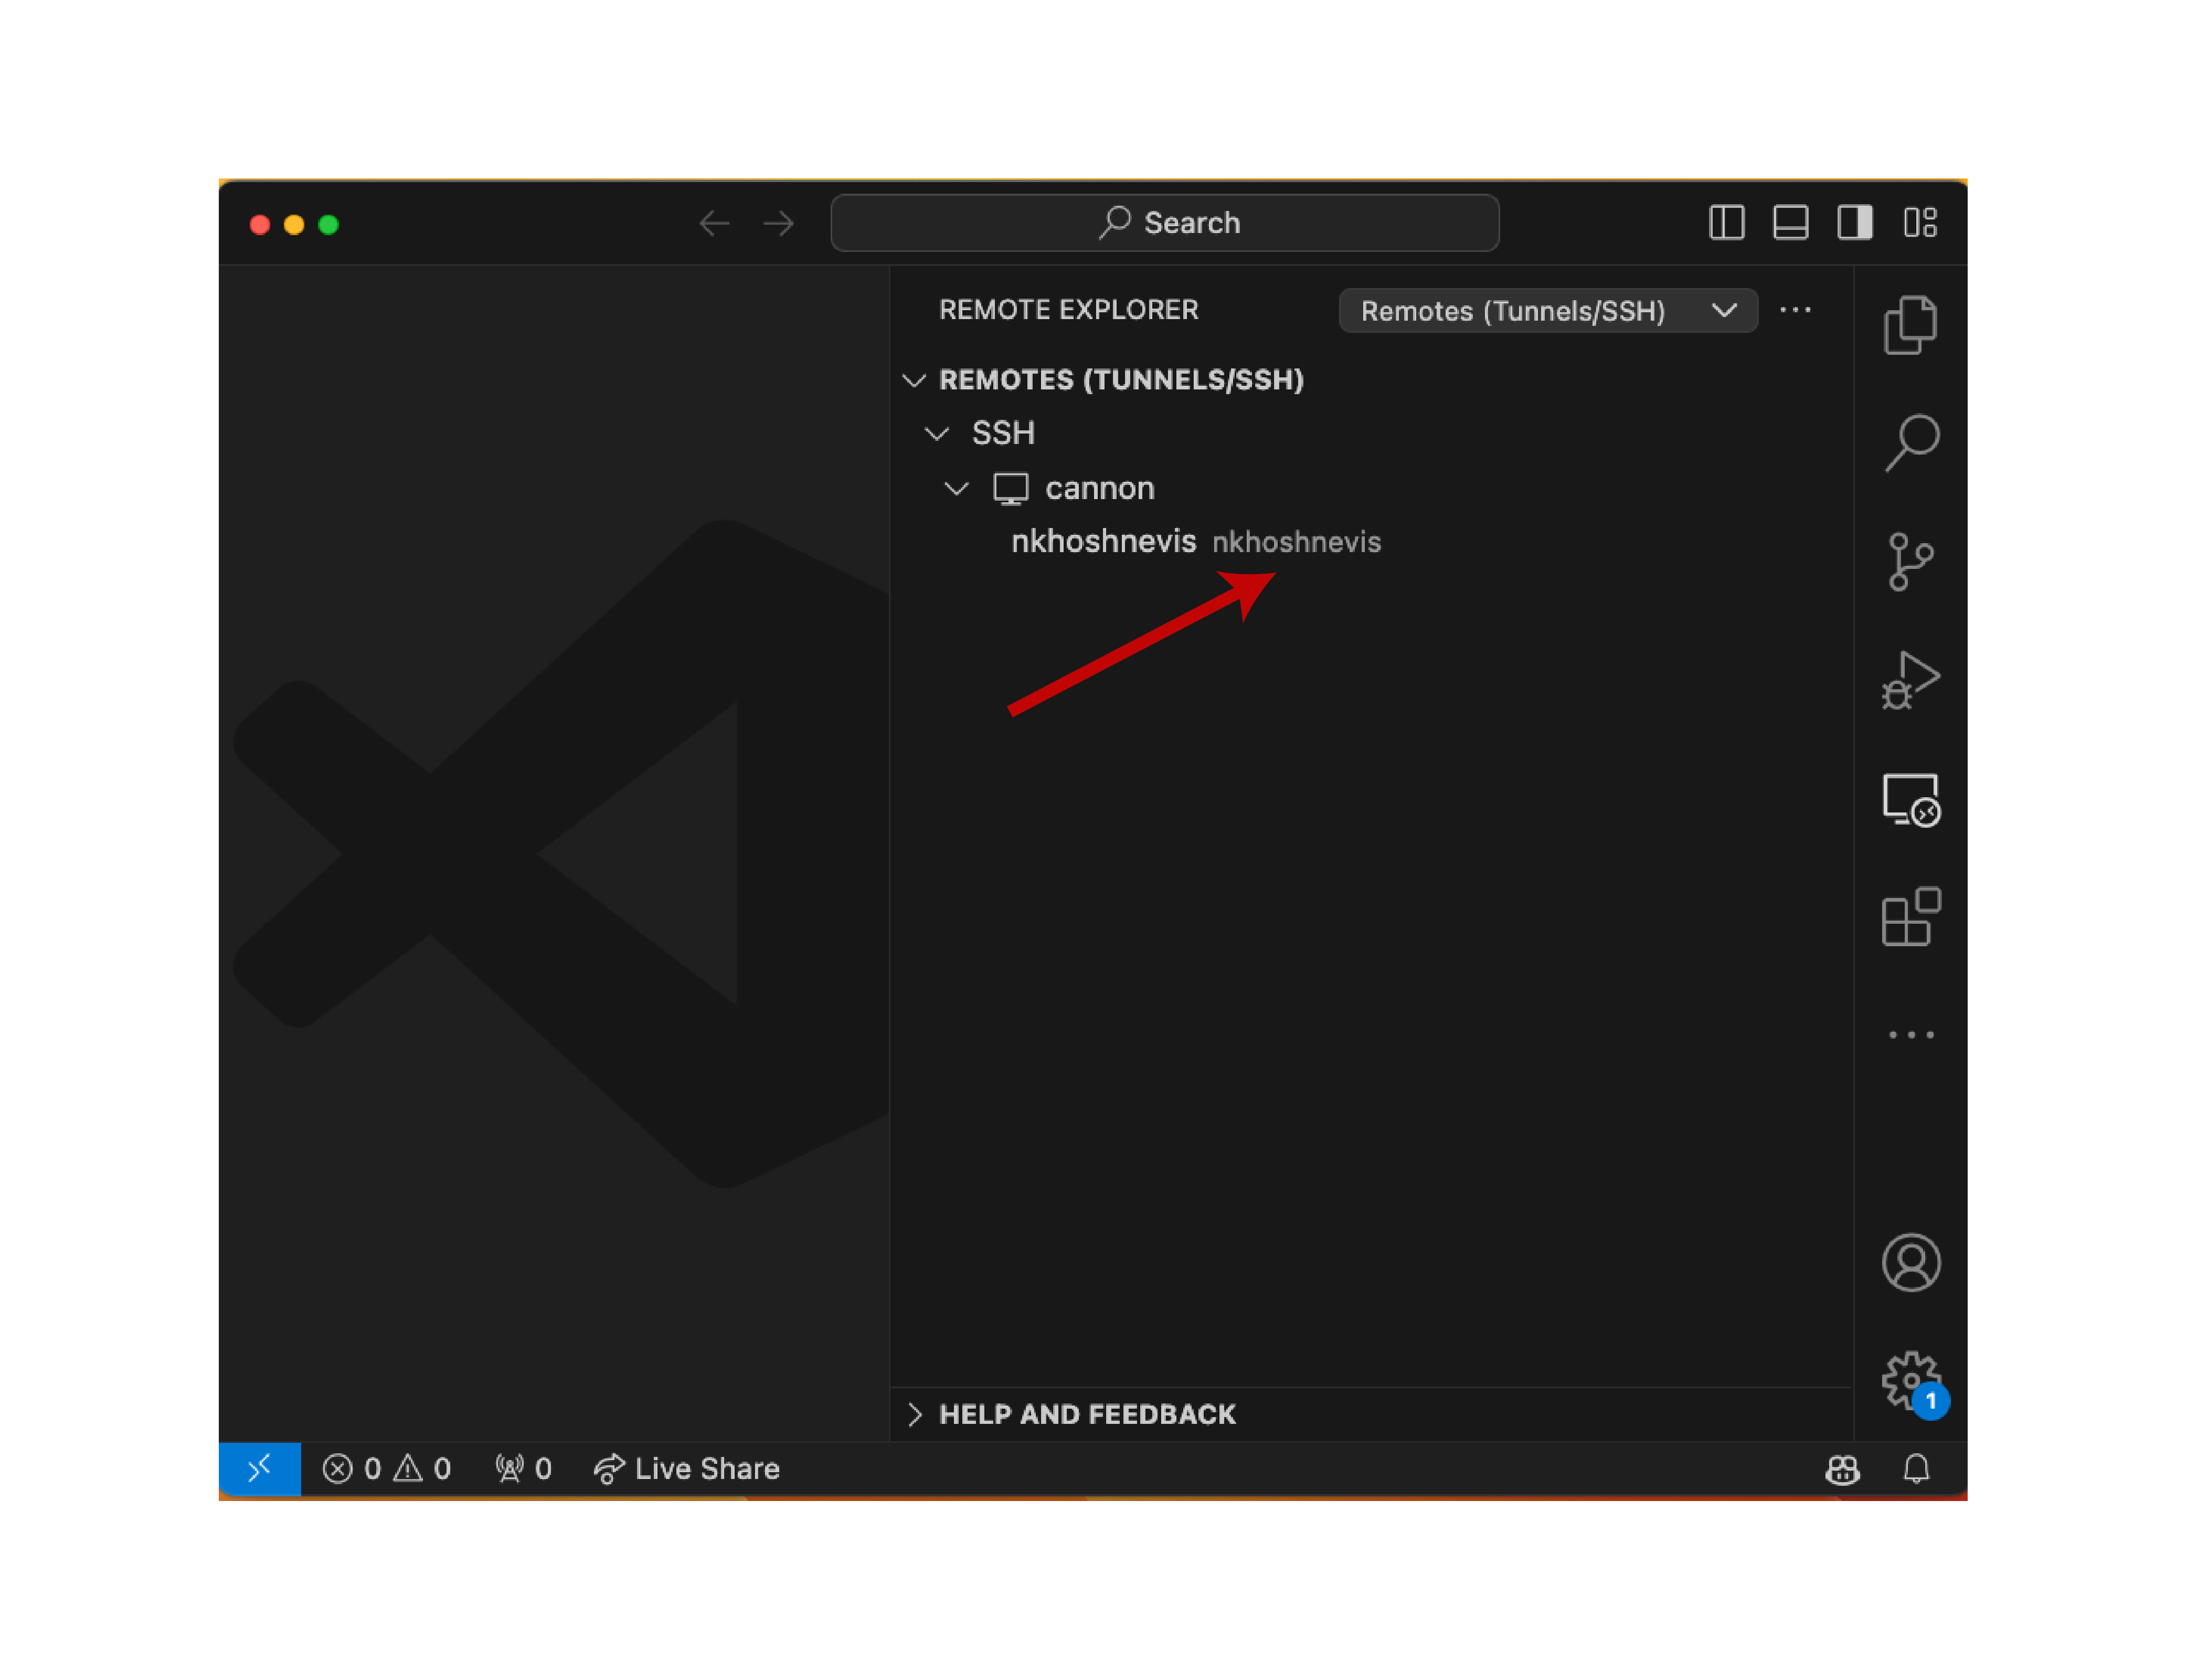Start a Live Share session

[x=687, y=1468]
